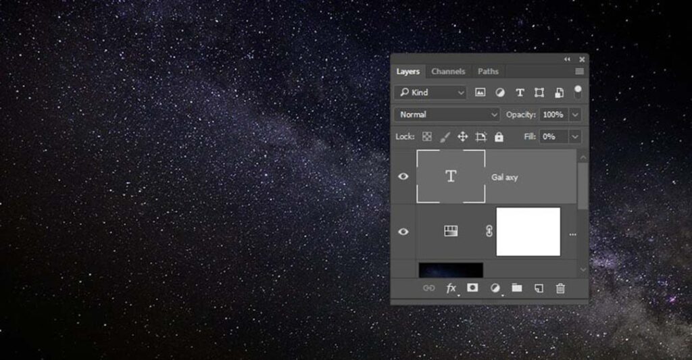Hide the Galaxy text layer
692x360 pixels.
pos(403,176)
